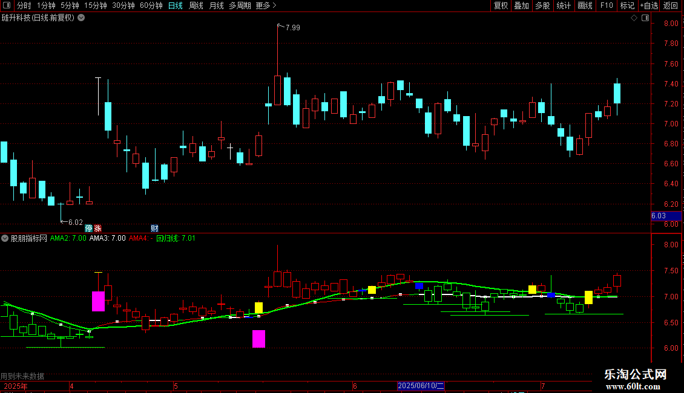684x393 pixels.
Task: Toggle the left sidebar panel icon
Action: [x=7, y=5]
